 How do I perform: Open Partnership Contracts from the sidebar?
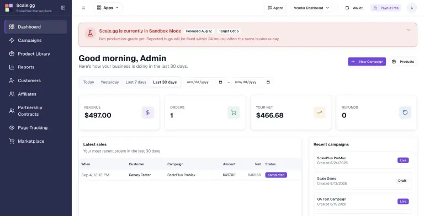(36, 111)
